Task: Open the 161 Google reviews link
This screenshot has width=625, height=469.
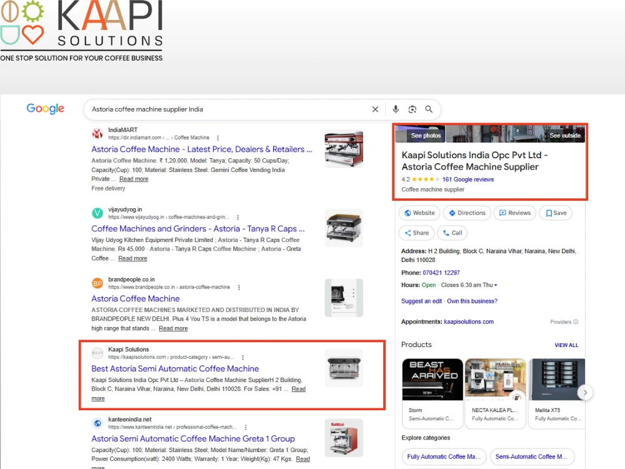Action: (x=468, y=179)
